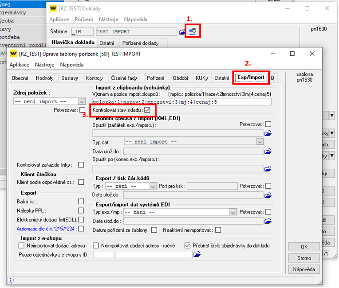Click the e-shop ID short input field
Image resolution: width=339 pixels, height=288 pixels.
103,254
